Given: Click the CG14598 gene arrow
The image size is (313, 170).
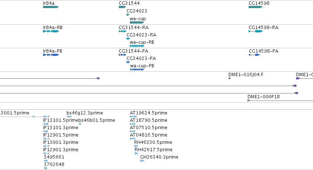Looking at the screenshot, I should click(x=256, y=7).
